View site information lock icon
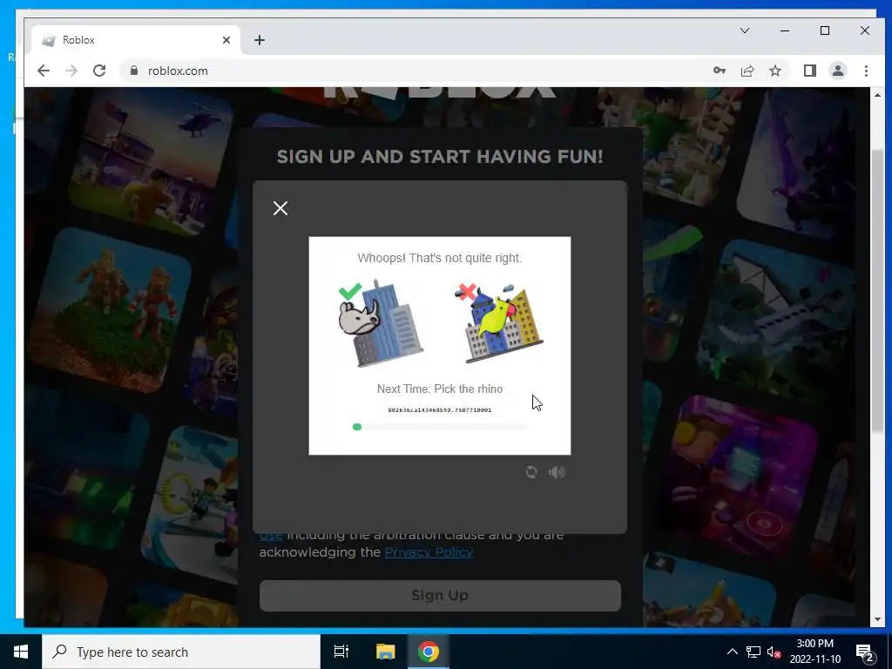Image resolution: width=892 pixels, height=669 pixels. tap(134, 71)
